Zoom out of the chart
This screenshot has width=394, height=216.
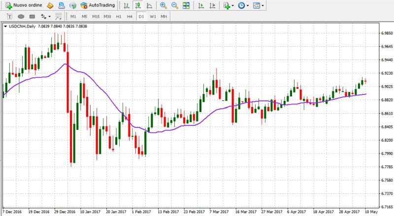(174, 5)
